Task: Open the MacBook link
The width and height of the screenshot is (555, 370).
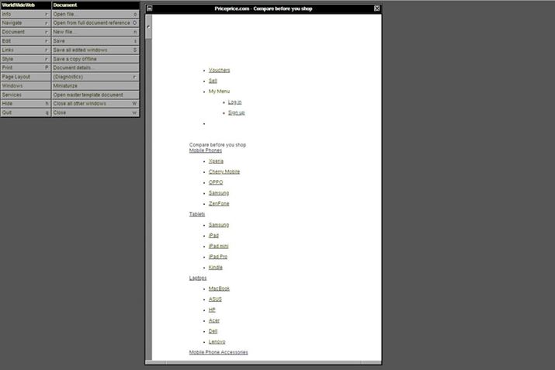Action: (219, 289)
